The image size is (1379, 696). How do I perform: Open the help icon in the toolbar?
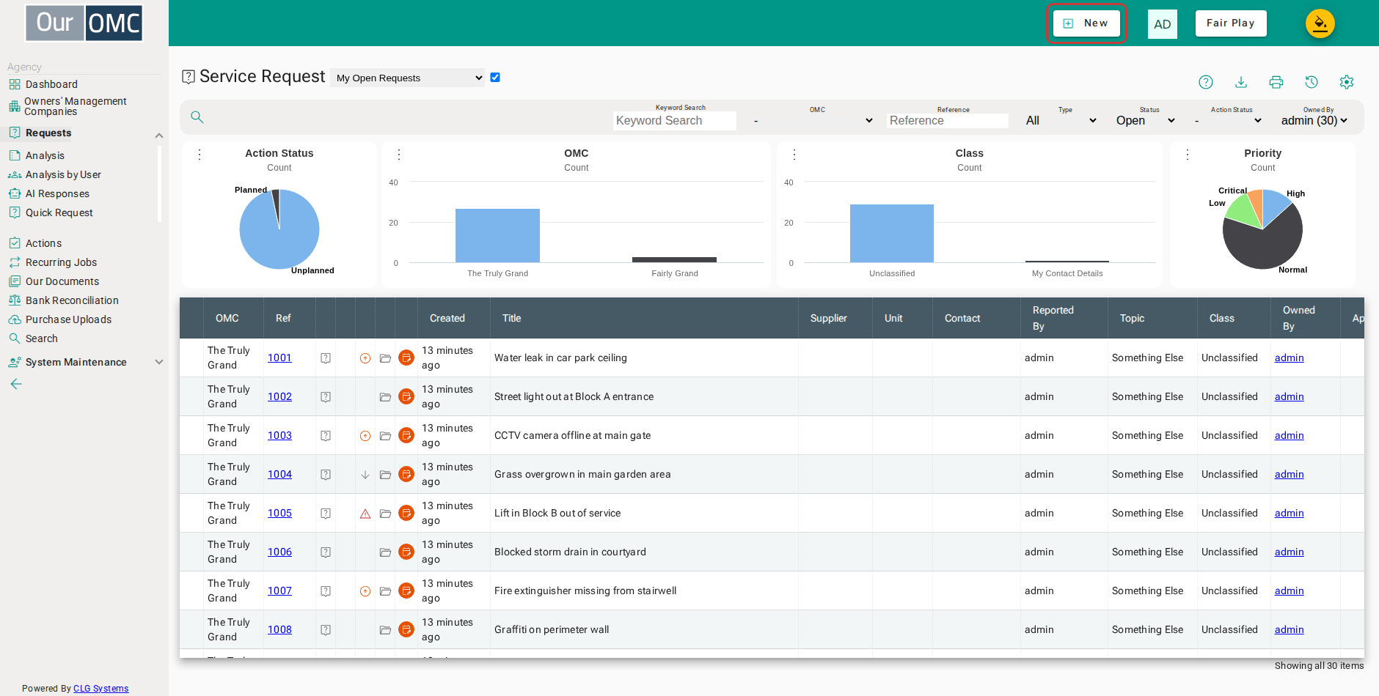coord(1206,82)
